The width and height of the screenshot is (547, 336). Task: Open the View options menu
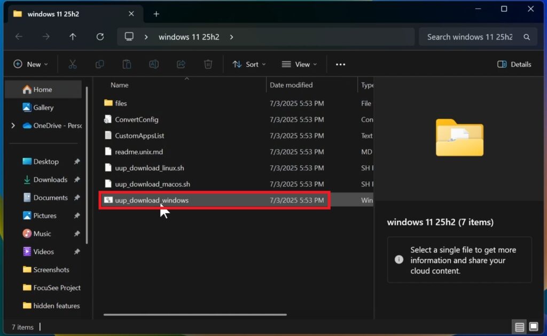(299, 64)
